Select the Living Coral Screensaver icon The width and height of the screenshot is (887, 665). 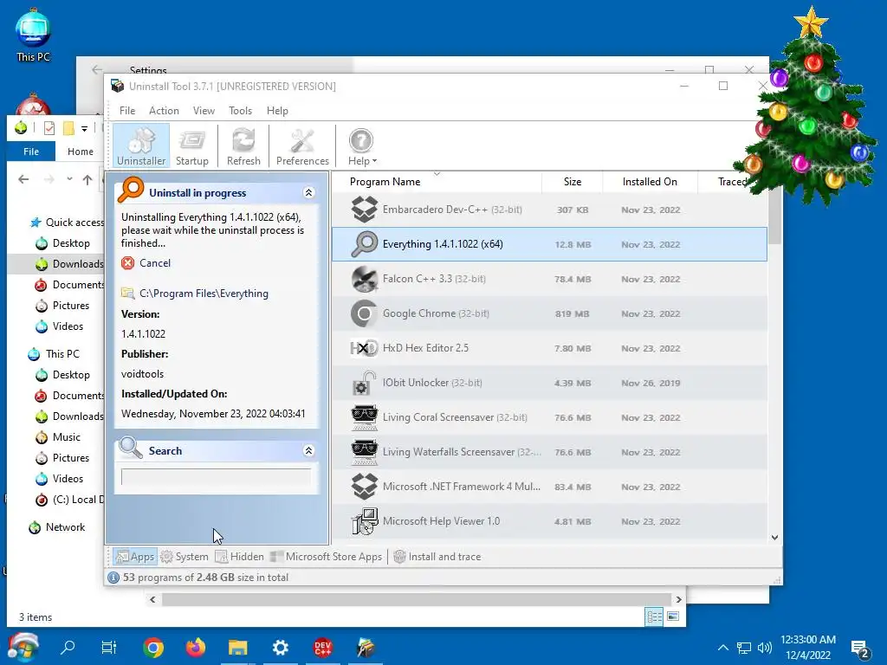[x=365, y=417]
